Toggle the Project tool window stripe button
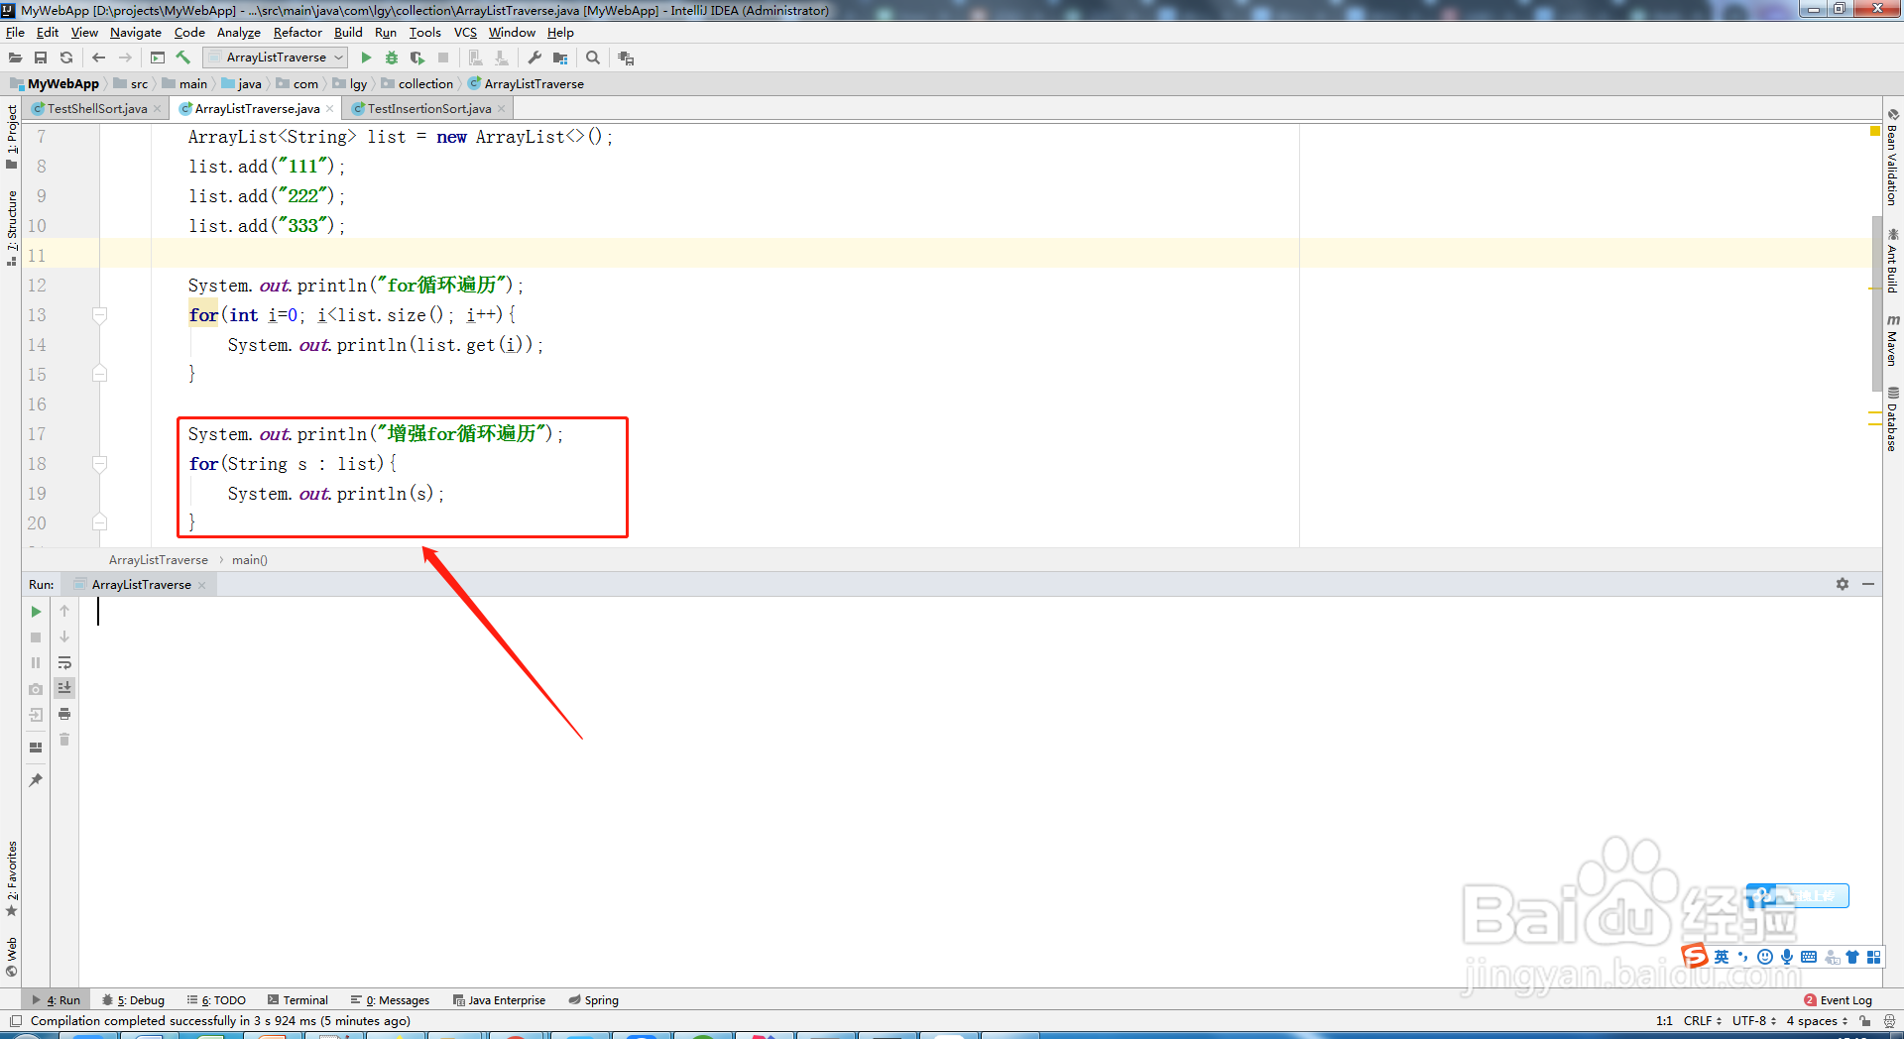This screenshot has height=1039, width=1904. (11, 137)
